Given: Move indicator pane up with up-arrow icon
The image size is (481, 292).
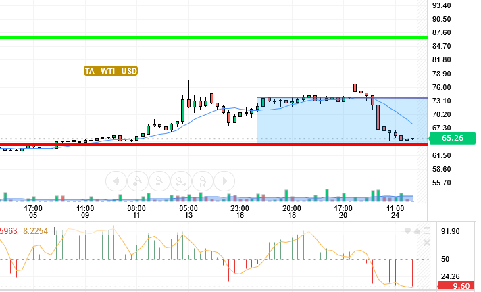Looking at the screenshot, I should pyautogui.click(x=417, y=231).
